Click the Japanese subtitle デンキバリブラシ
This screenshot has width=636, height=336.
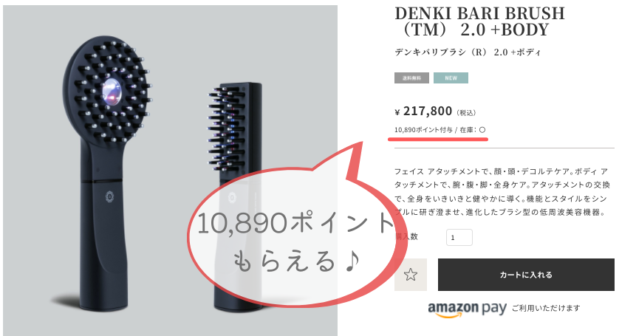(x=468, y=52)
